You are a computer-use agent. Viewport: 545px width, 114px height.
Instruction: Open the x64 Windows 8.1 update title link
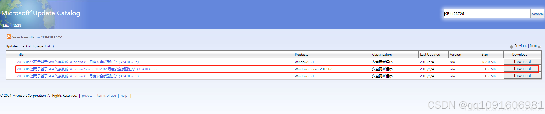point(78,76)
